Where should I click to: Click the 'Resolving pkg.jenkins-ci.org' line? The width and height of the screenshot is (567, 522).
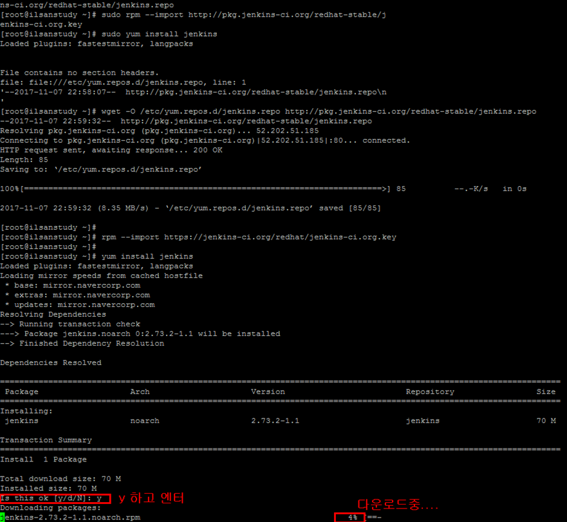click(x=160, y=131)
